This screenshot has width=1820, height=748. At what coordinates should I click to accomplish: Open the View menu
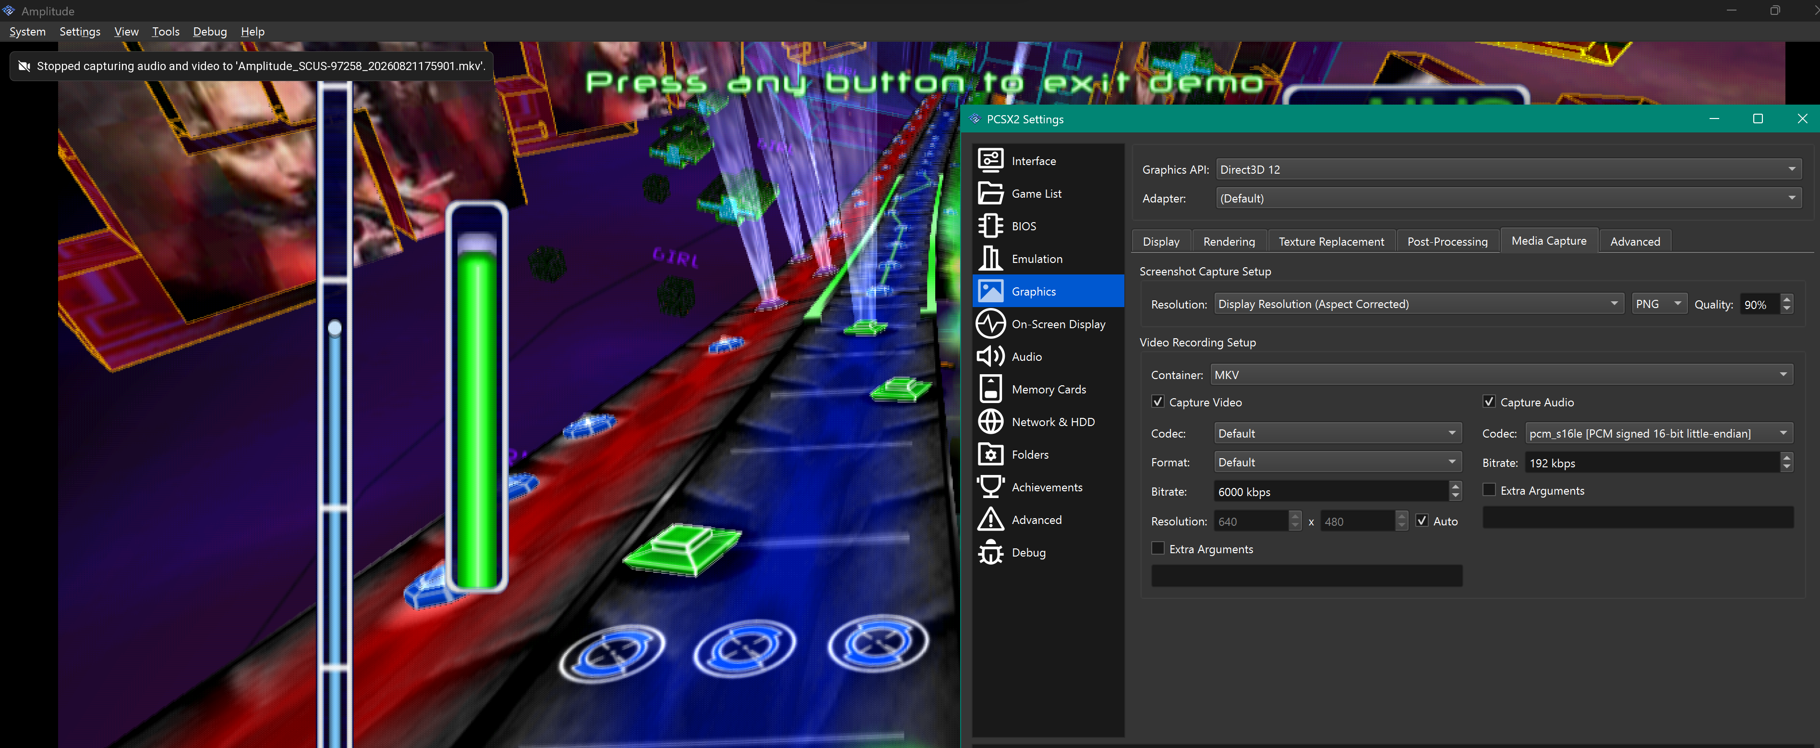coord(126,32)
